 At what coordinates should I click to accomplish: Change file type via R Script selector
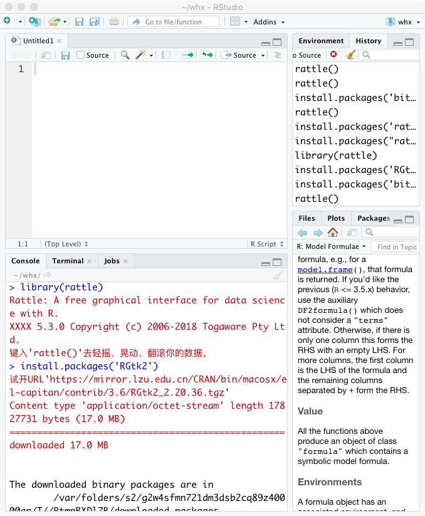tap(267, 244)
